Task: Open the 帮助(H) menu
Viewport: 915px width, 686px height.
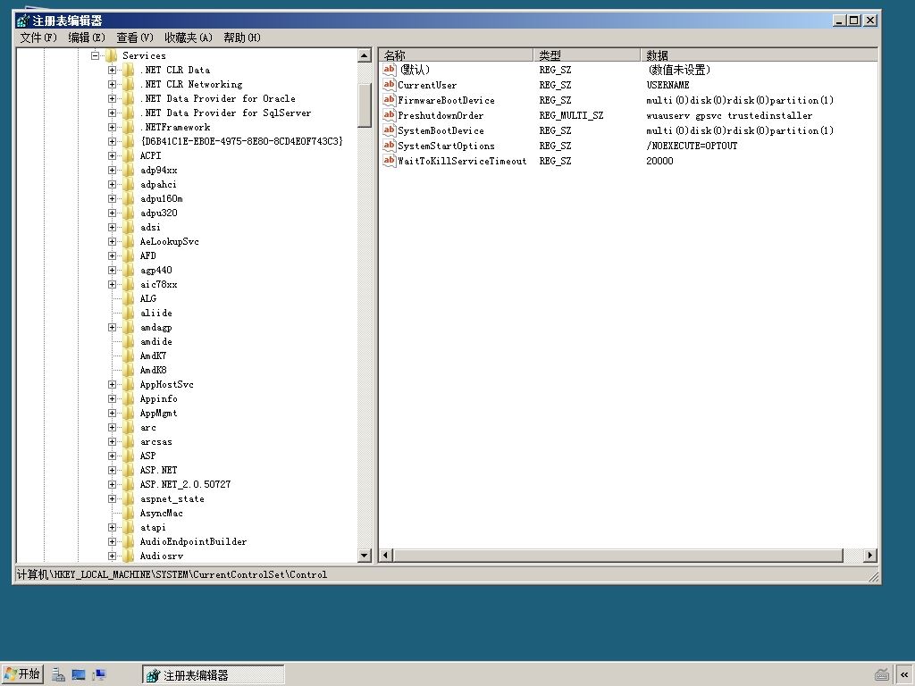Action: 242,38
